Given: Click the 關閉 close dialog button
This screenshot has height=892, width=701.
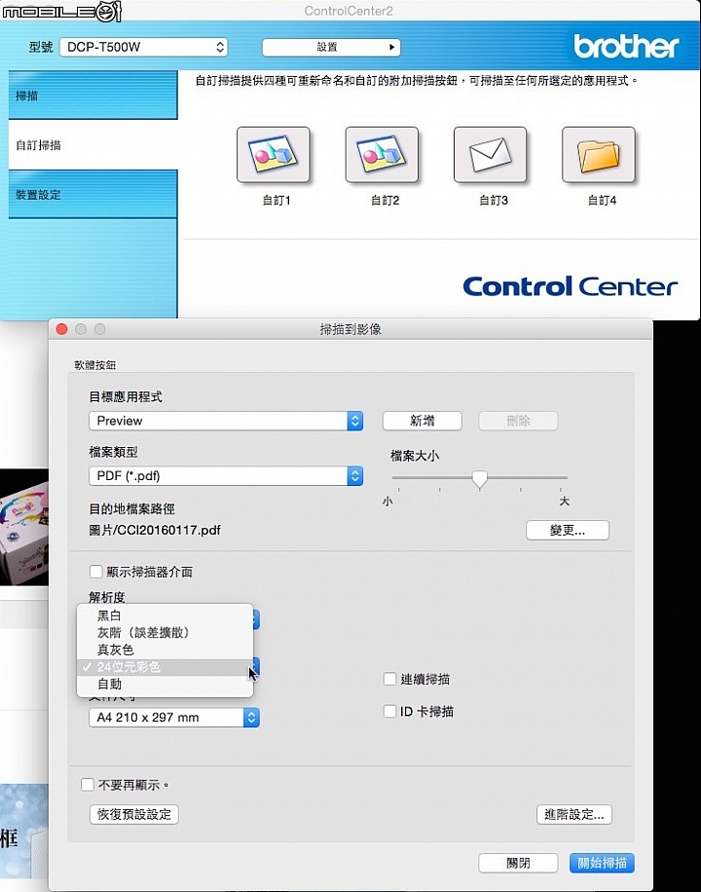Looking at the screenshot, I should (518, 863).
